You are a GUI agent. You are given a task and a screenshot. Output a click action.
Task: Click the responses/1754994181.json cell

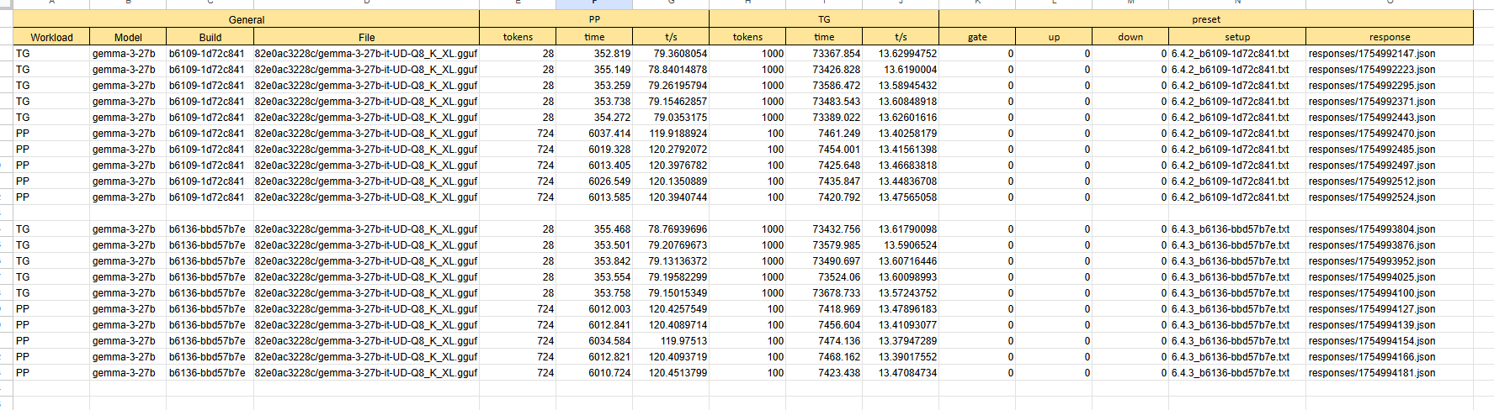coord(1390,372)
